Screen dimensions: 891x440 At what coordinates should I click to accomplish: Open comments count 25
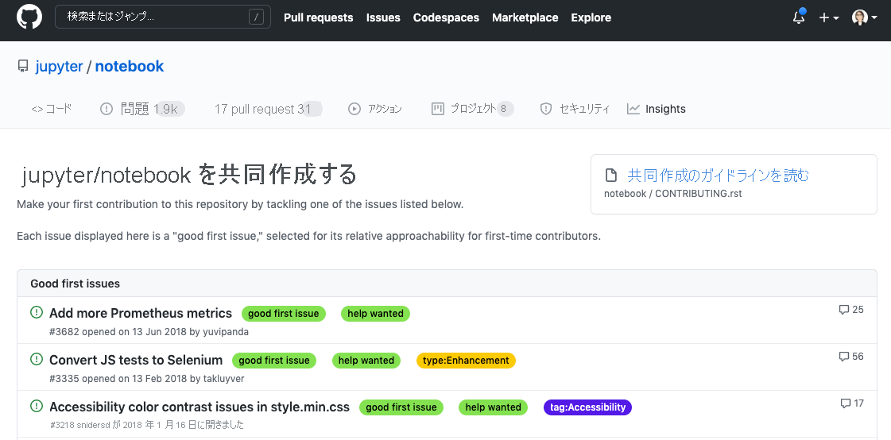pos(851,310)
